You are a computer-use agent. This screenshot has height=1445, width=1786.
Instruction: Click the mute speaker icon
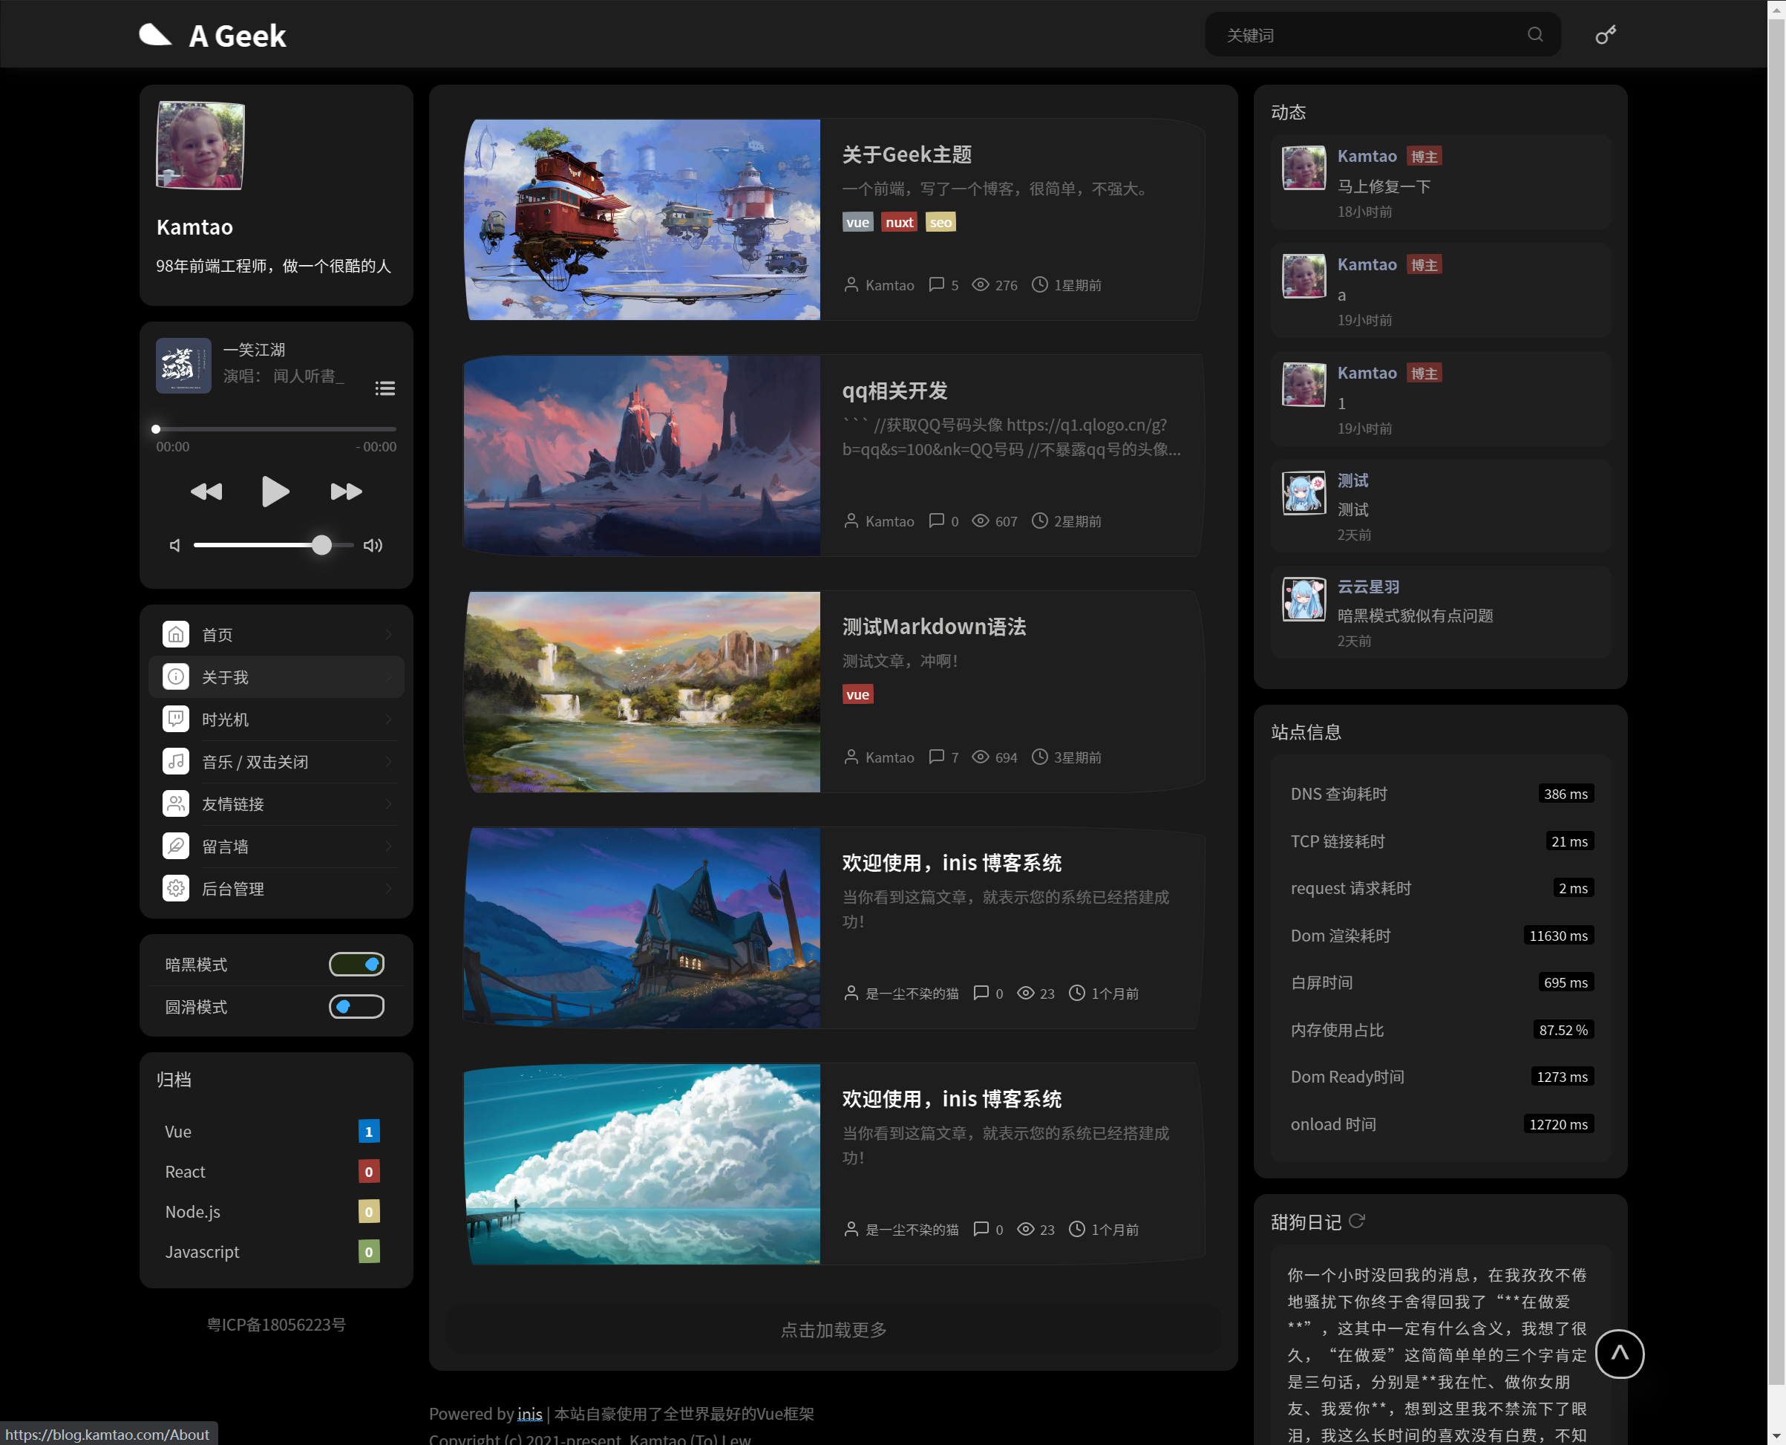[x=174, y=545]
